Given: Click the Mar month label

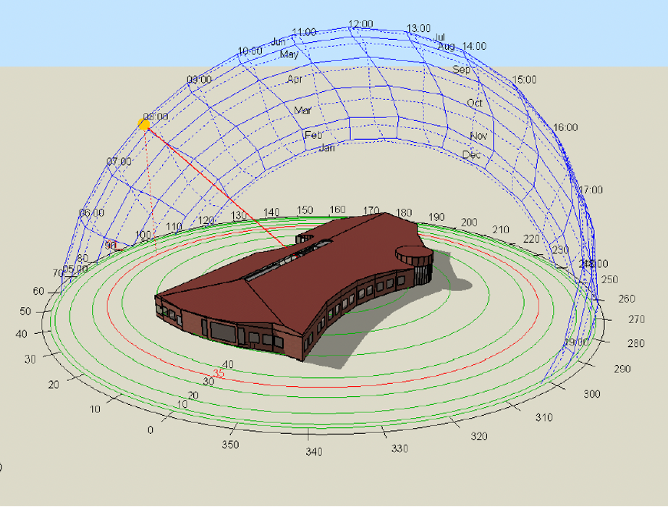Looking at the screenshot, I should [303, 110].
